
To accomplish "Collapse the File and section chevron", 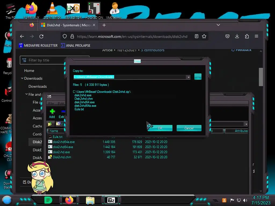I will [27, 94].
